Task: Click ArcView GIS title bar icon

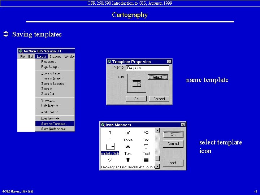Action: [x=21, y=51]
